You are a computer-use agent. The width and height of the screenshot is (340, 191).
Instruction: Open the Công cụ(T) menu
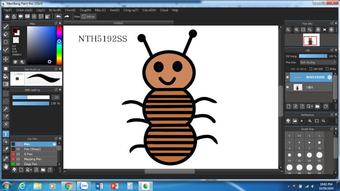[x=131, y=10]
